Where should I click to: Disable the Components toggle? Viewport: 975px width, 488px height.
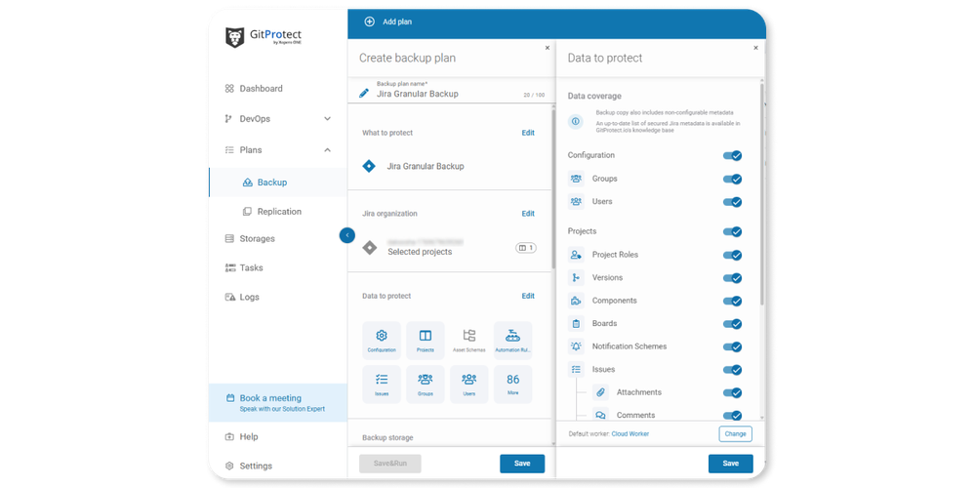[733, 301]
